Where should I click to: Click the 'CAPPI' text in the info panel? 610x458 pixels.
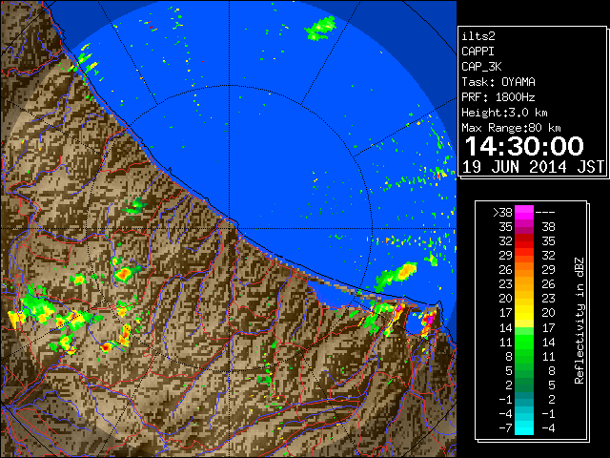(x=478, y=52)
